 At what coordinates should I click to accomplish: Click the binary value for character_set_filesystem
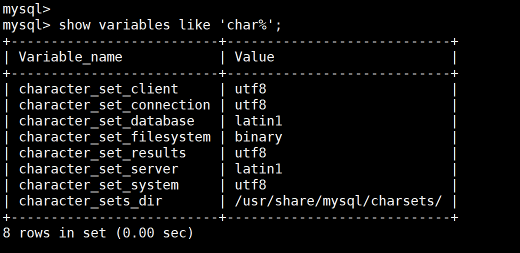pos(258,137)
